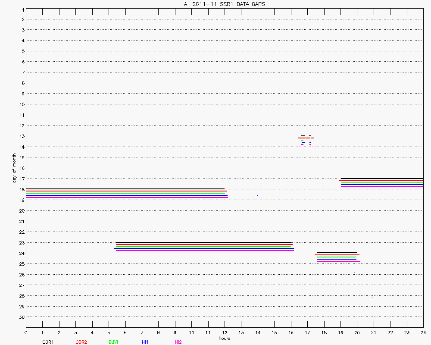Image resolution: width=431 pixels, height=345 pixels.
Task: Click the black COR1 gap bar on day 17
Action: pyautogui.click(x=381, y=178)
